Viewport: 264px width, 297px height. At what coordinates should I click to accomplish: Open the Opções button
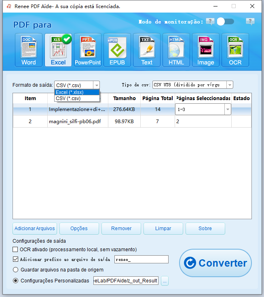79,229
